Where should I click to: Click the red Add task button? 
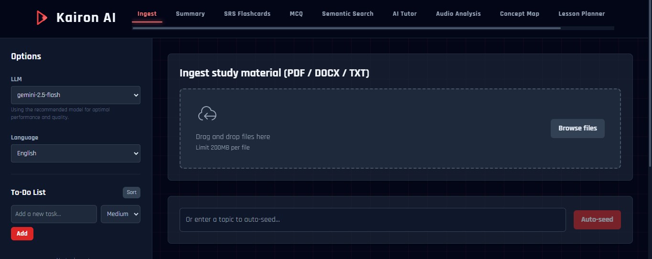(22, 234)
